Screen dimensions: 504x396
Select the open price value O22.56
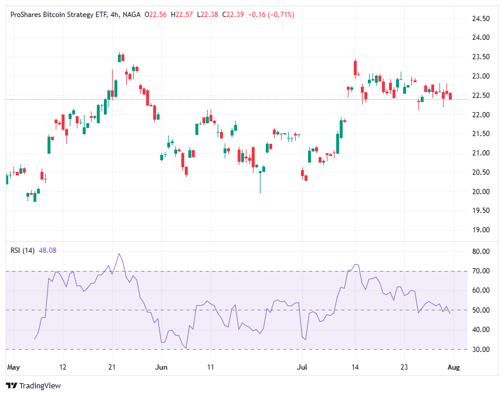click(x=156, y=14)
